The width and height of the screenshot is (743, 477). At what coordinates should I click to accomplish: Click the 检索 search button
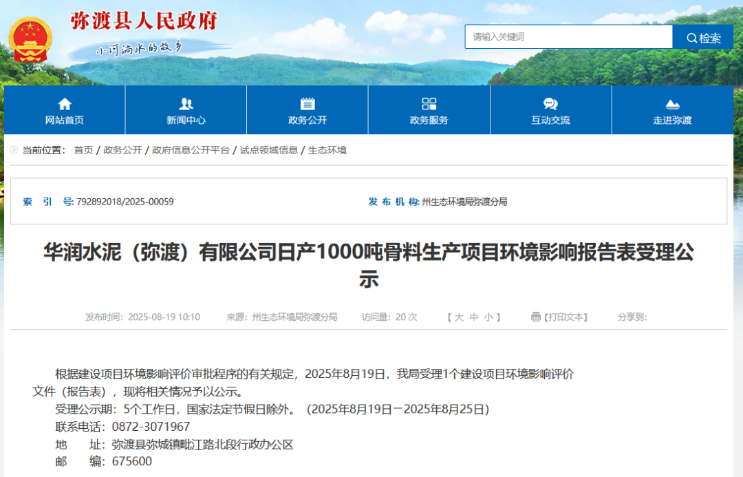(x=702, y=37)
